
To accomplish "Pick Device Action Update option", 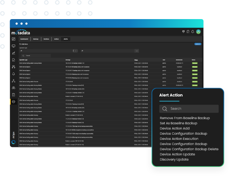I will click(x=177, y=154).
